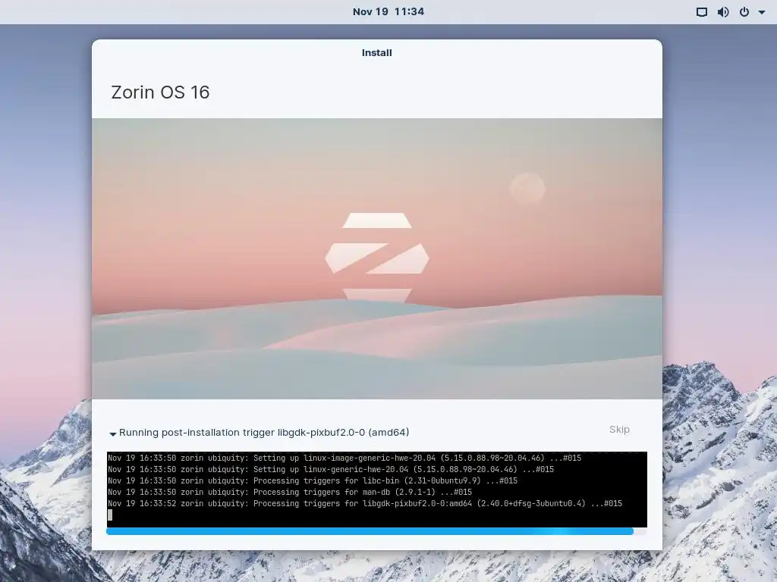Click log line Setting up linux-generic-hwe-20.04
Image resolution: width=777 pixels, height=582 pixels.
point(331,470)
